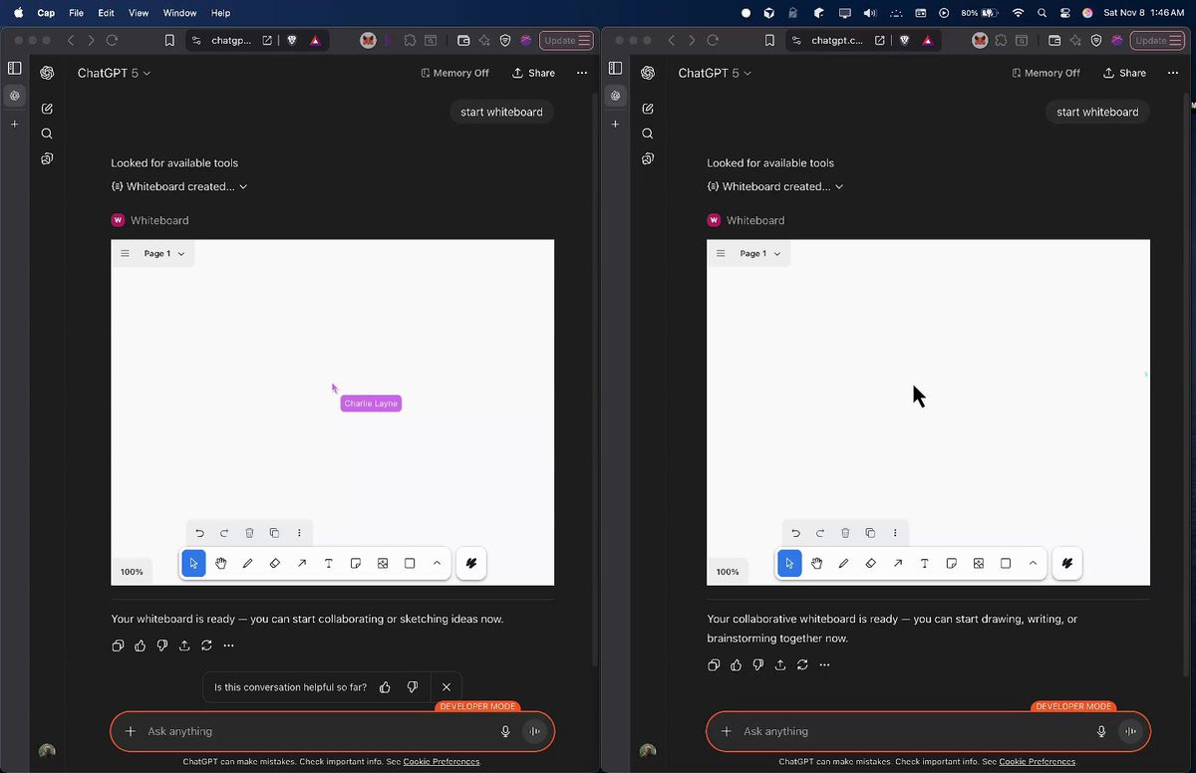Click Cookie Preferences link in left window
Viewport: 1196px width, 773px height.
click(442, 762)
